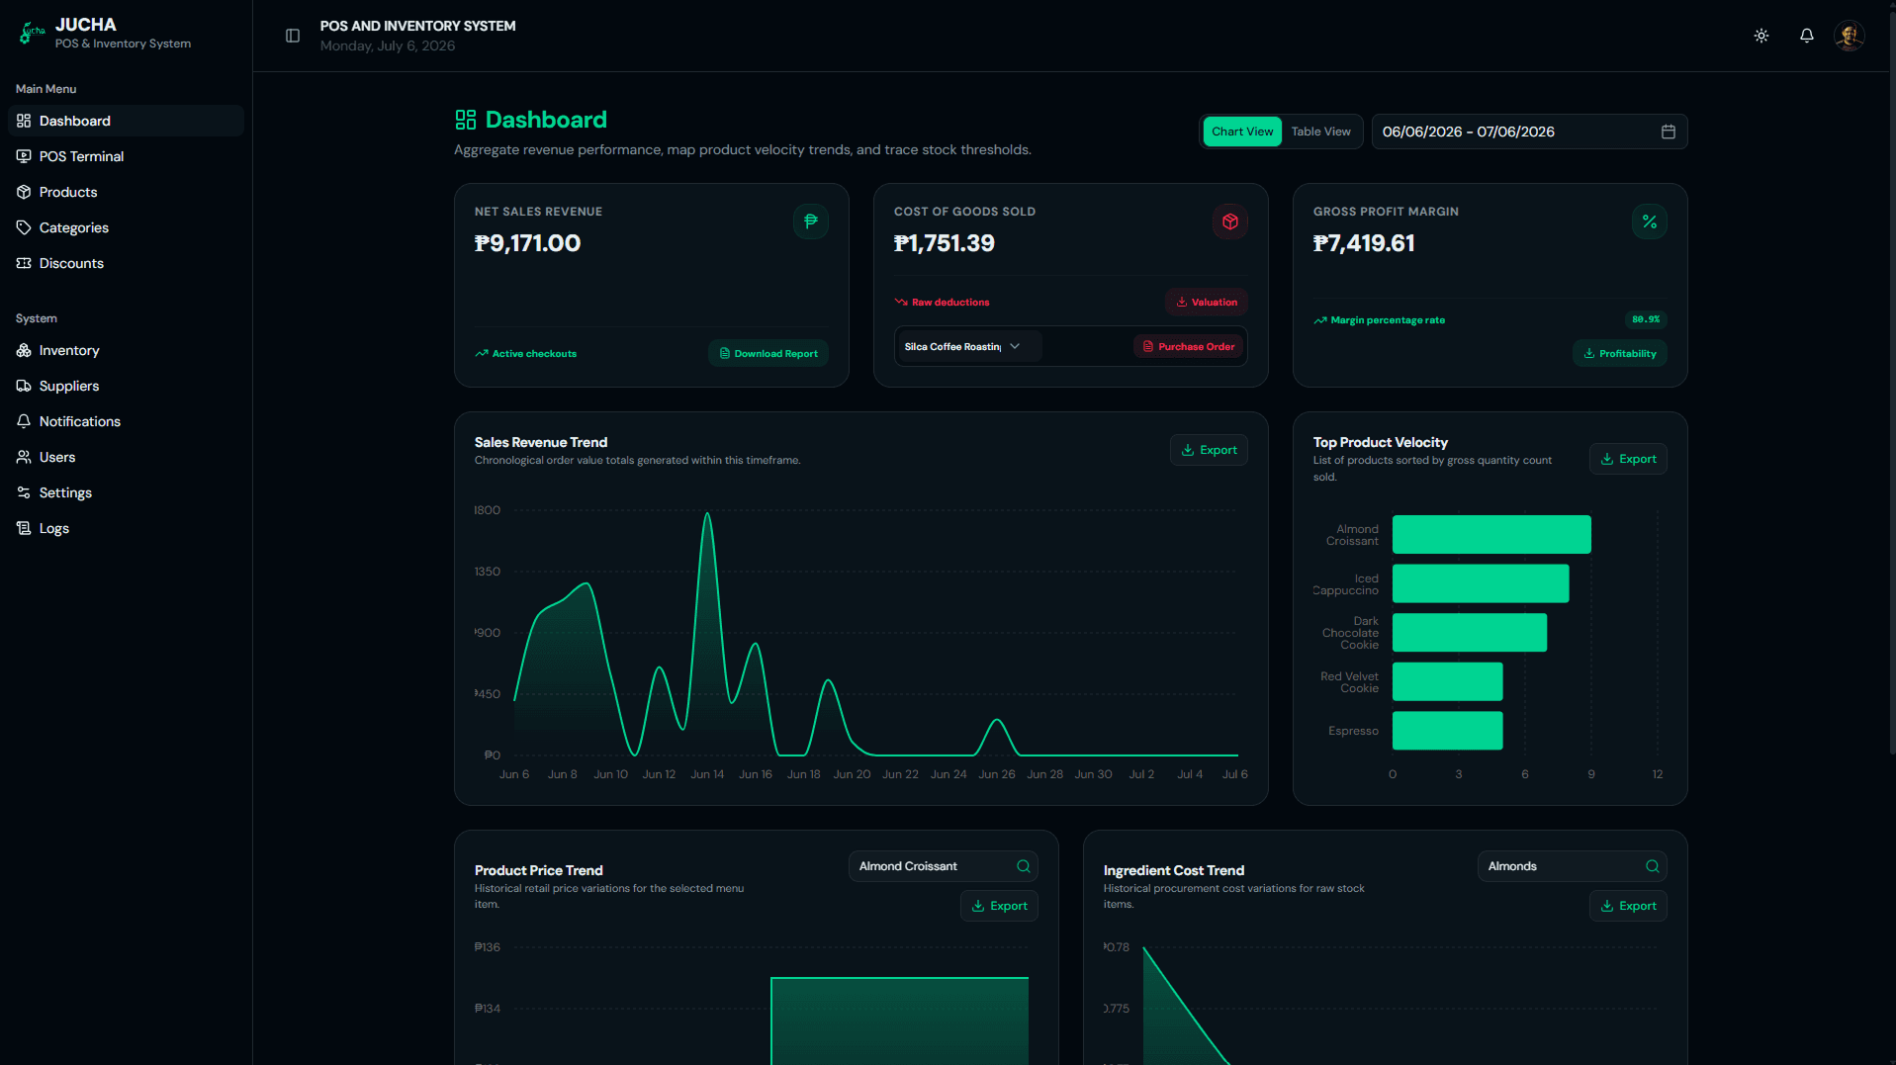Export the Product Price Trend chart
Viewport: 1896px width, 1065px height.
click(999, 906)
